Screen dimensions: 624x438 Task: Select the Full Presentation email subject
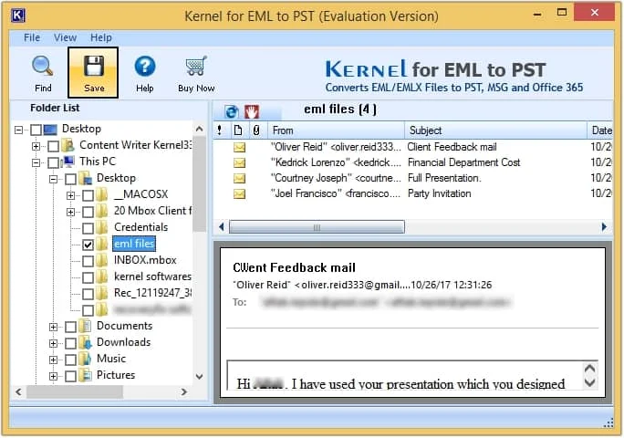coord(444,178)
